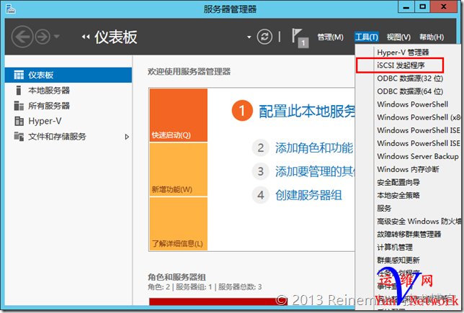Open the notifications flag icon
The image size is (464, 313).
(x=300, y=38)
